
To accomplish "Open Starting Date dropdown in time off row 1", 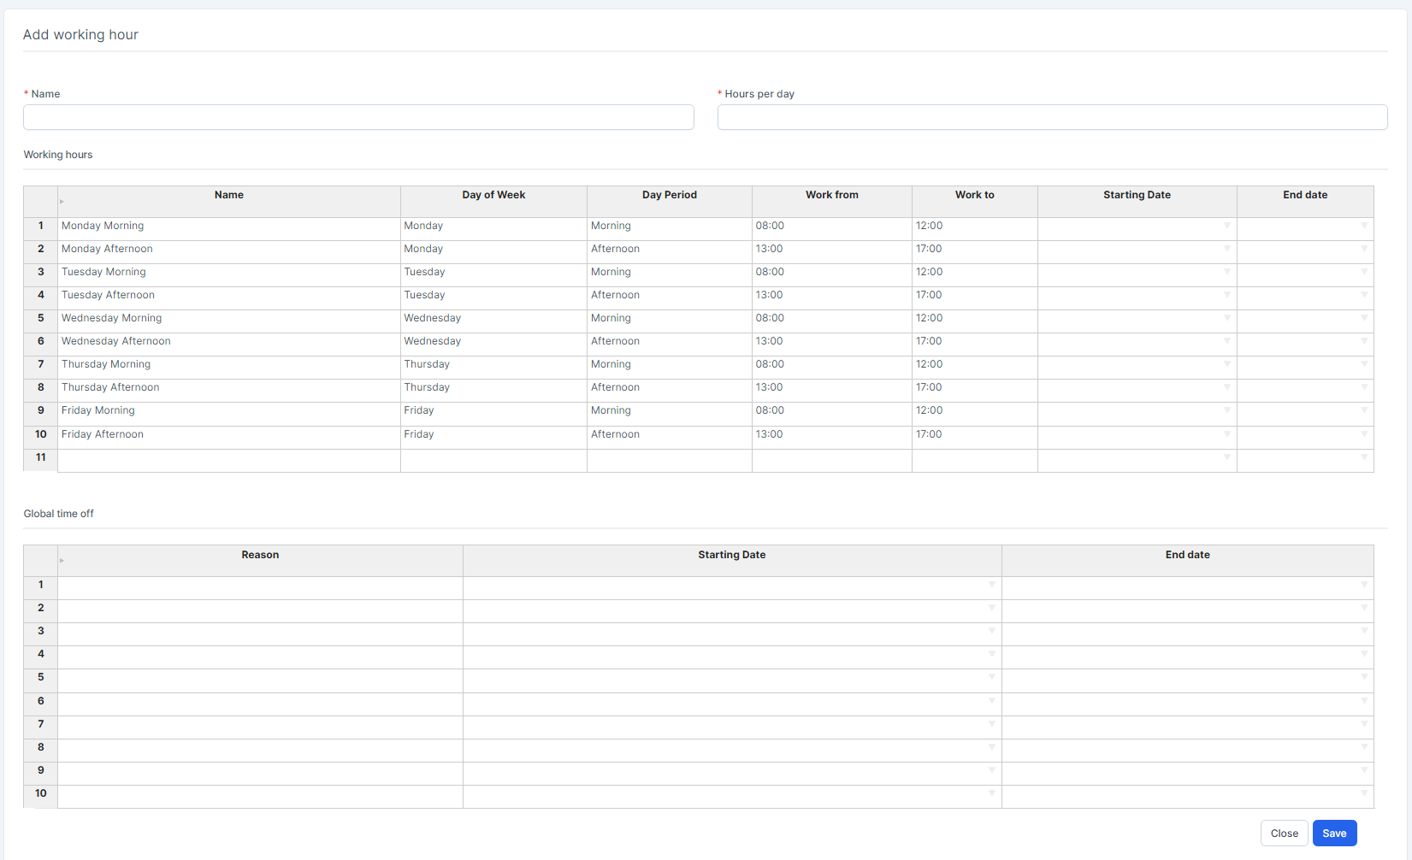I will pyautogui.click(x=992, y=585).
